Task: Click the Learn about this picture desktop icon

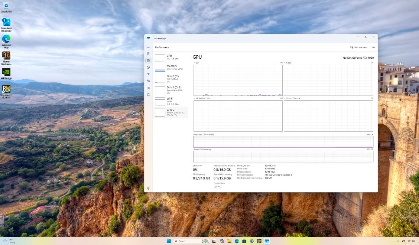Action: coord(6,25)
